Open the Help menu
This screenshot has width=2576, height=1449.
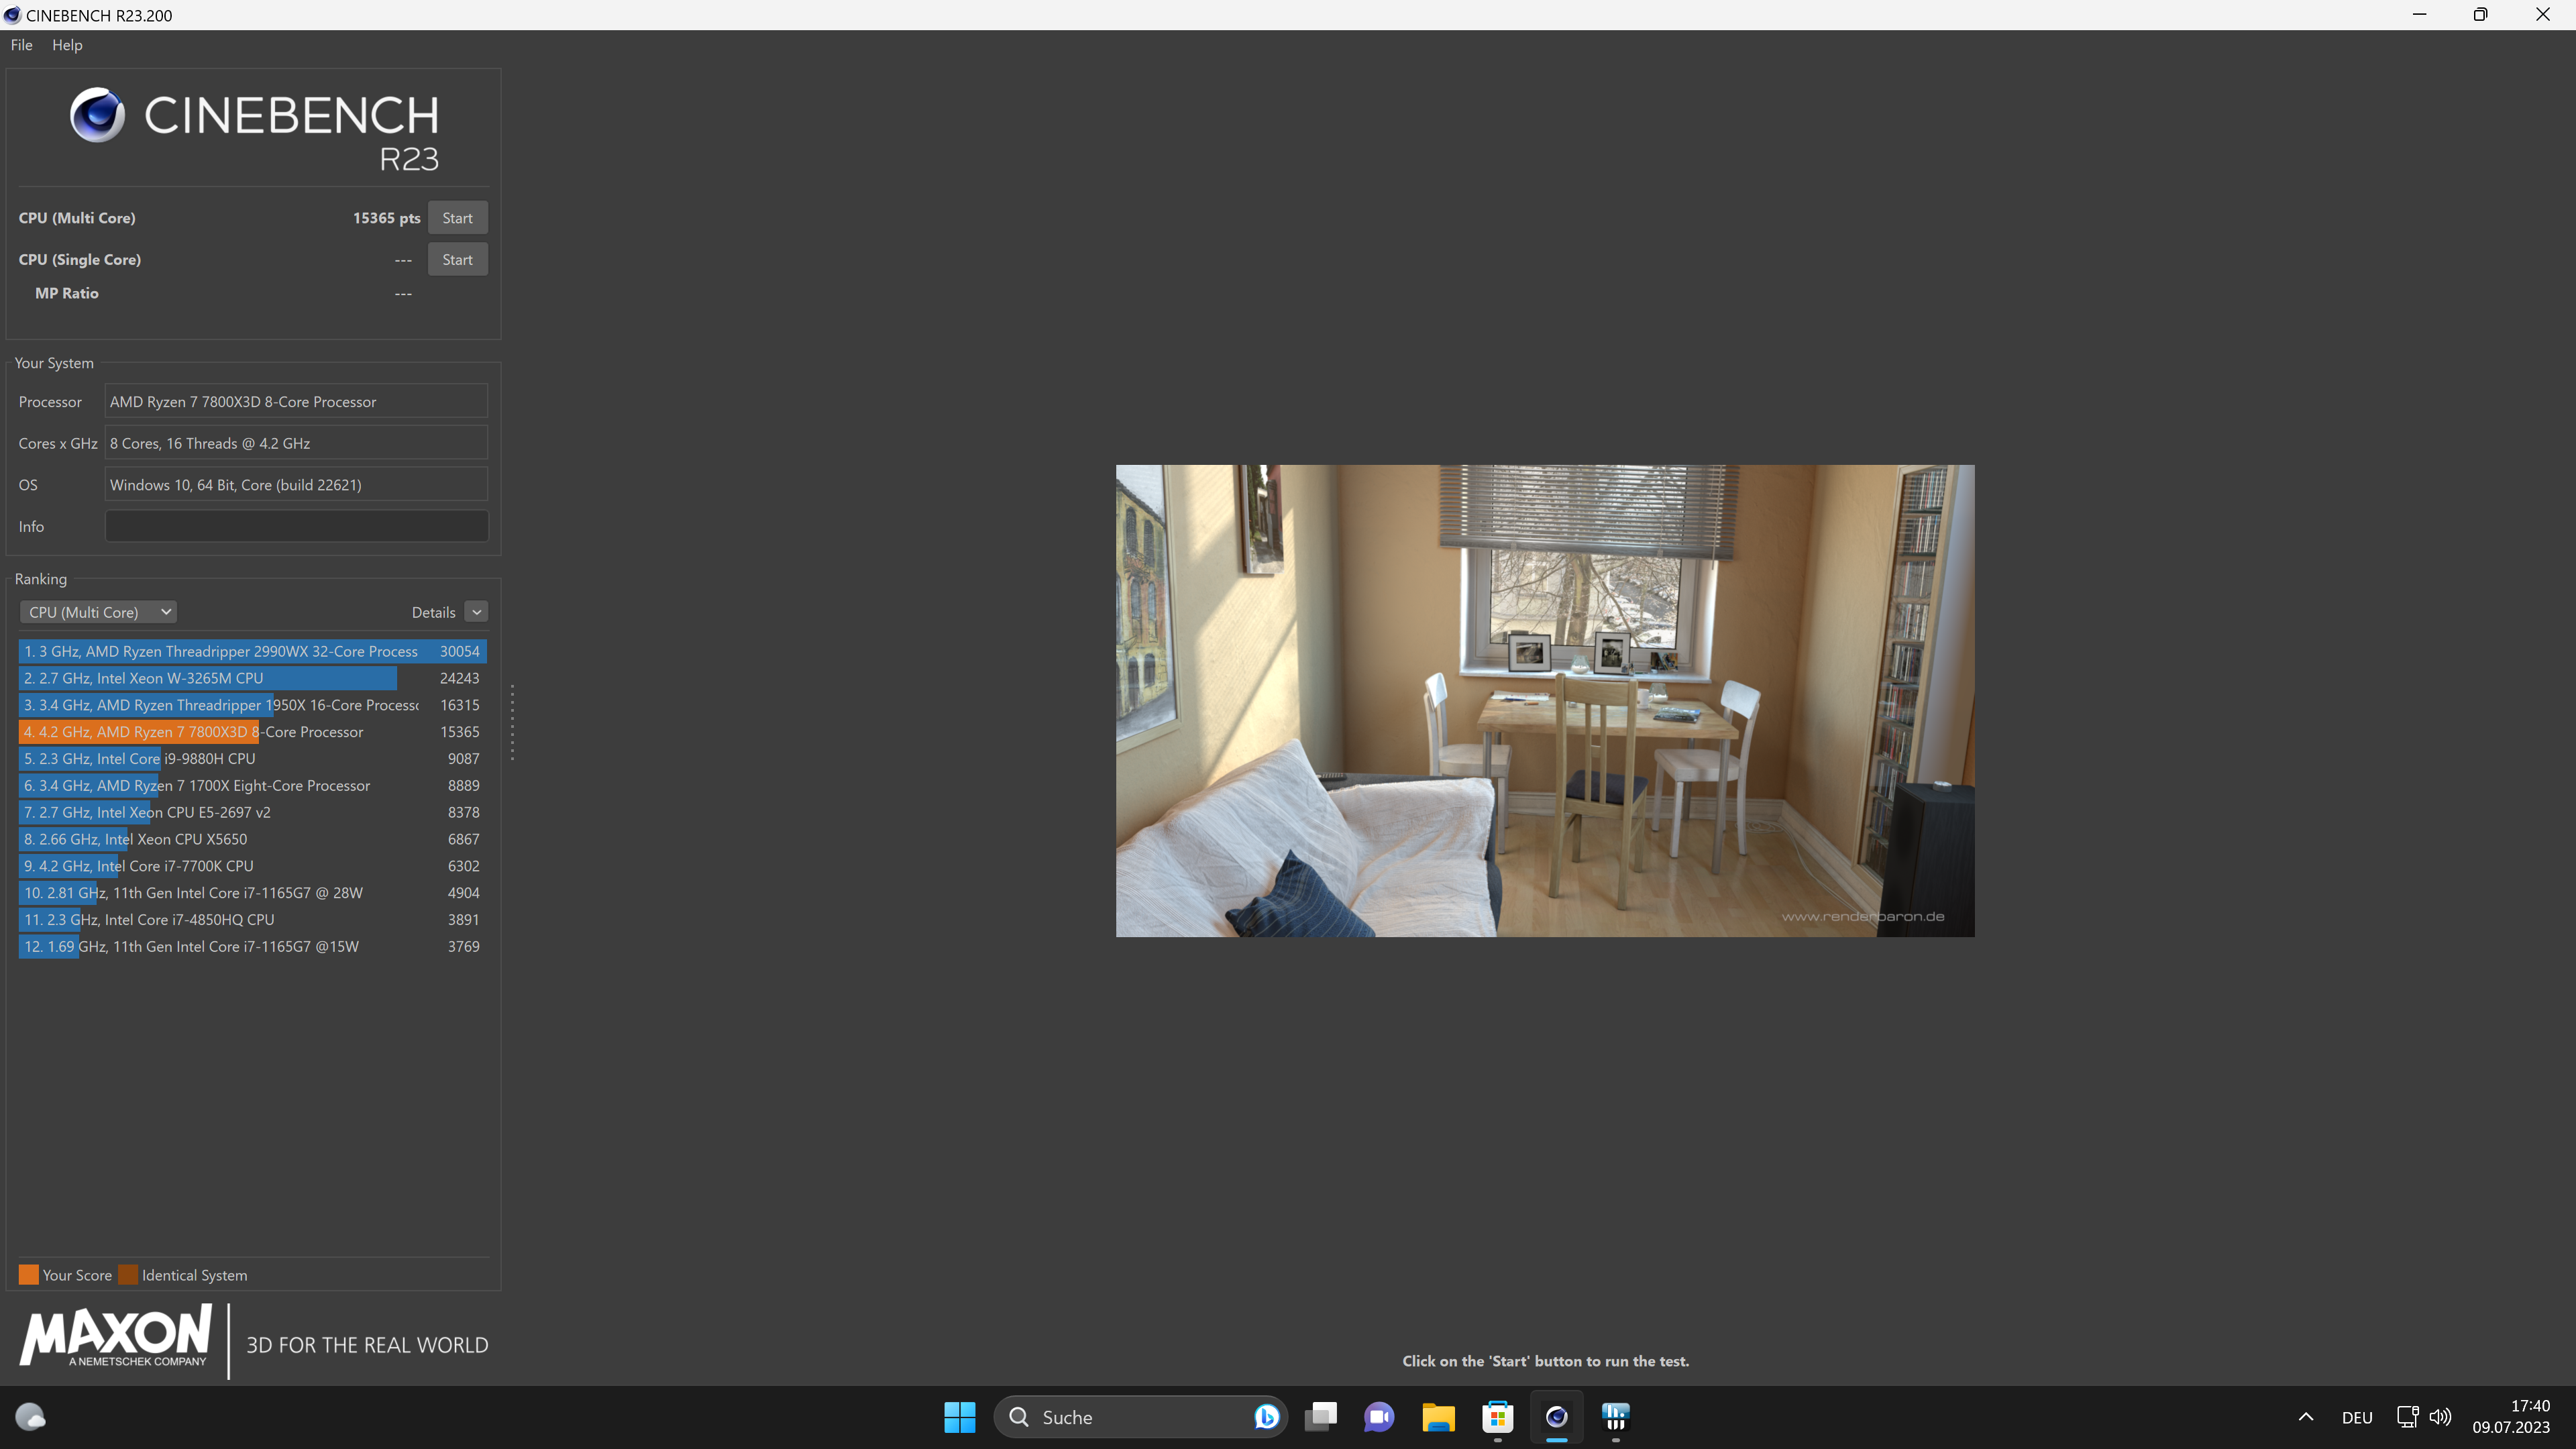[67, 45]
